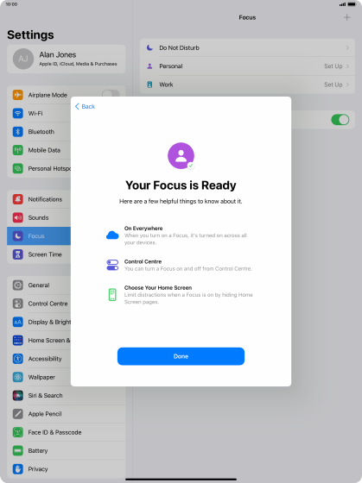The width and height of the screenshot is (362, 483).
Task: Open Notifications in the sidebar
Action: (39, 199)
